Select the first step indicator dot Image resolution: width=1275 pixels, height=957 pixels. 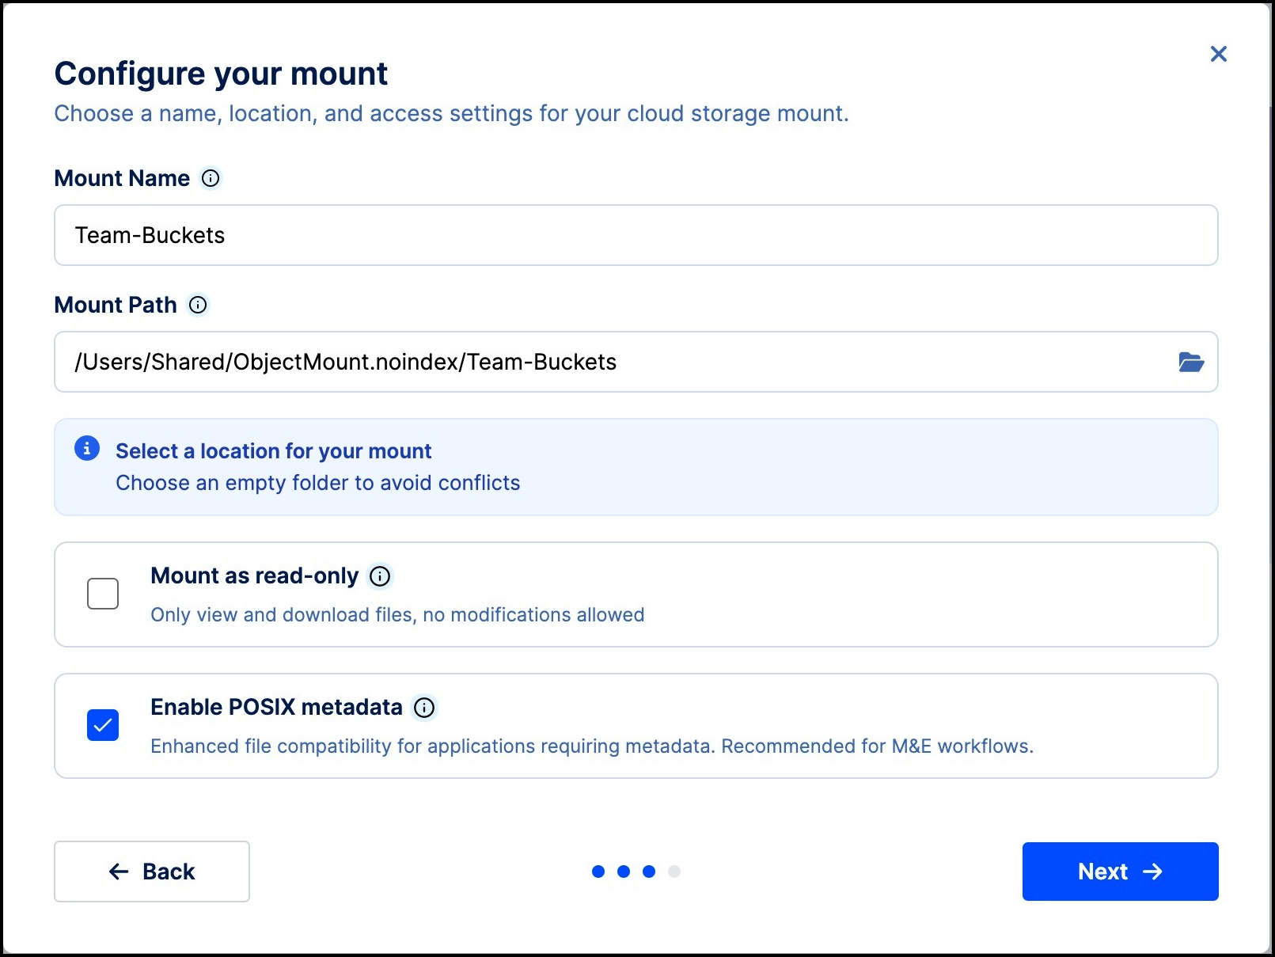(598, 872)
